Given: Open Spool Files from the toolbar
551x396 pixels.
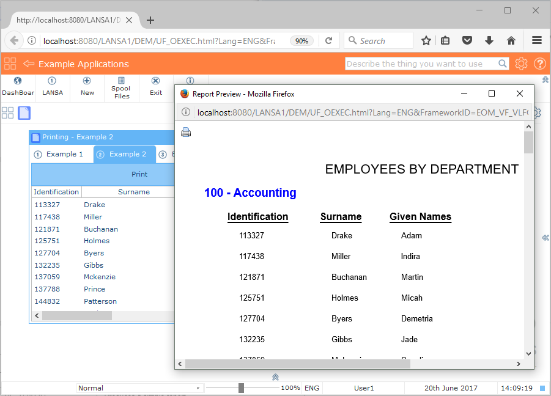Looking at the screenshot, I should [121, 88].
